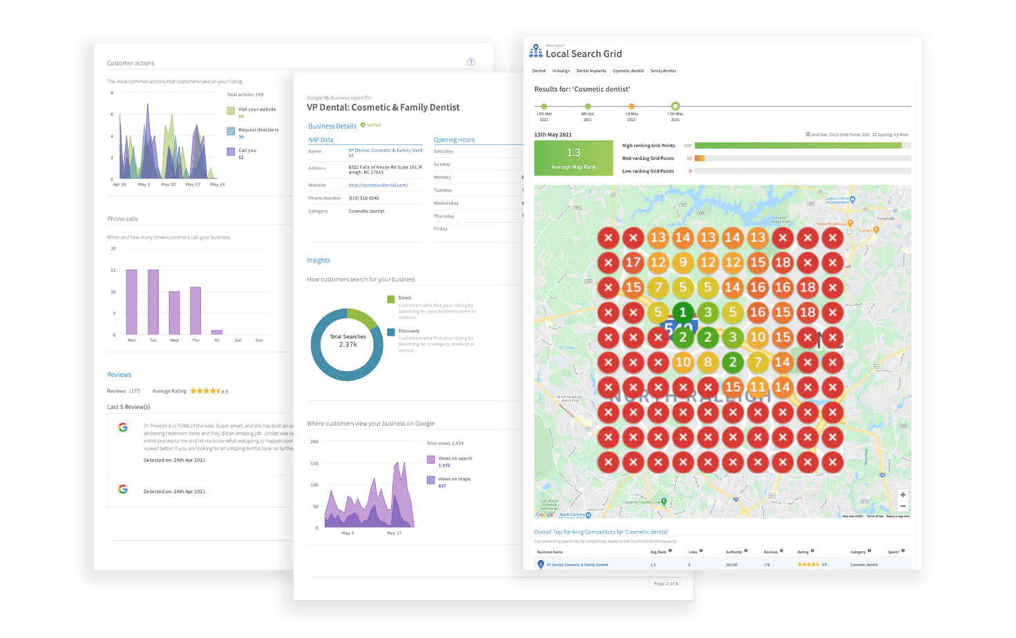
Task: Click the Med-ranking Grid Points progress bar
Action: tap(803, 158)
